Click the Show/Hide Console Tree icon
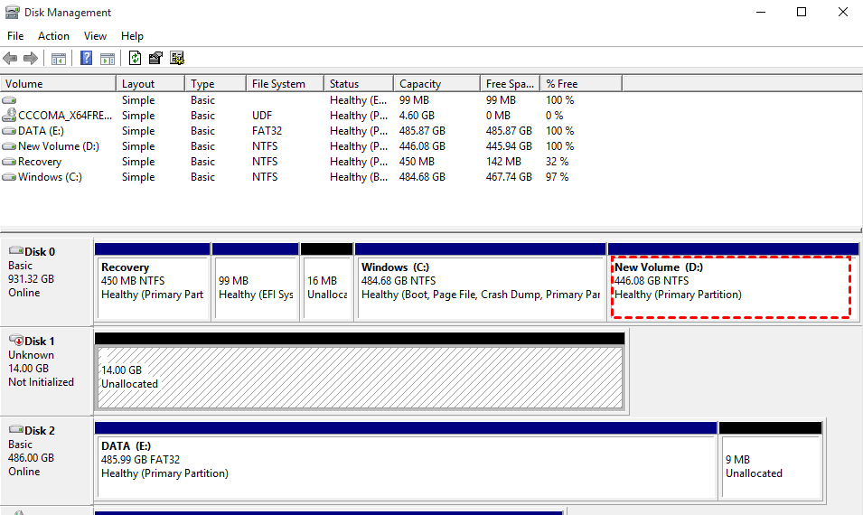Screen dimensions: 863x515 pyautogui.click(x=58, y=59)
